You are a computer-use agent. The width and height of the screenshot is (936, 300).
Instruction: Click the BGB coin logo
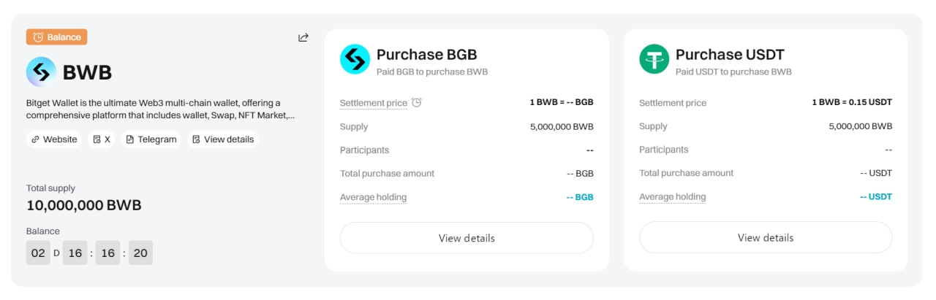(x=355, y=59)
